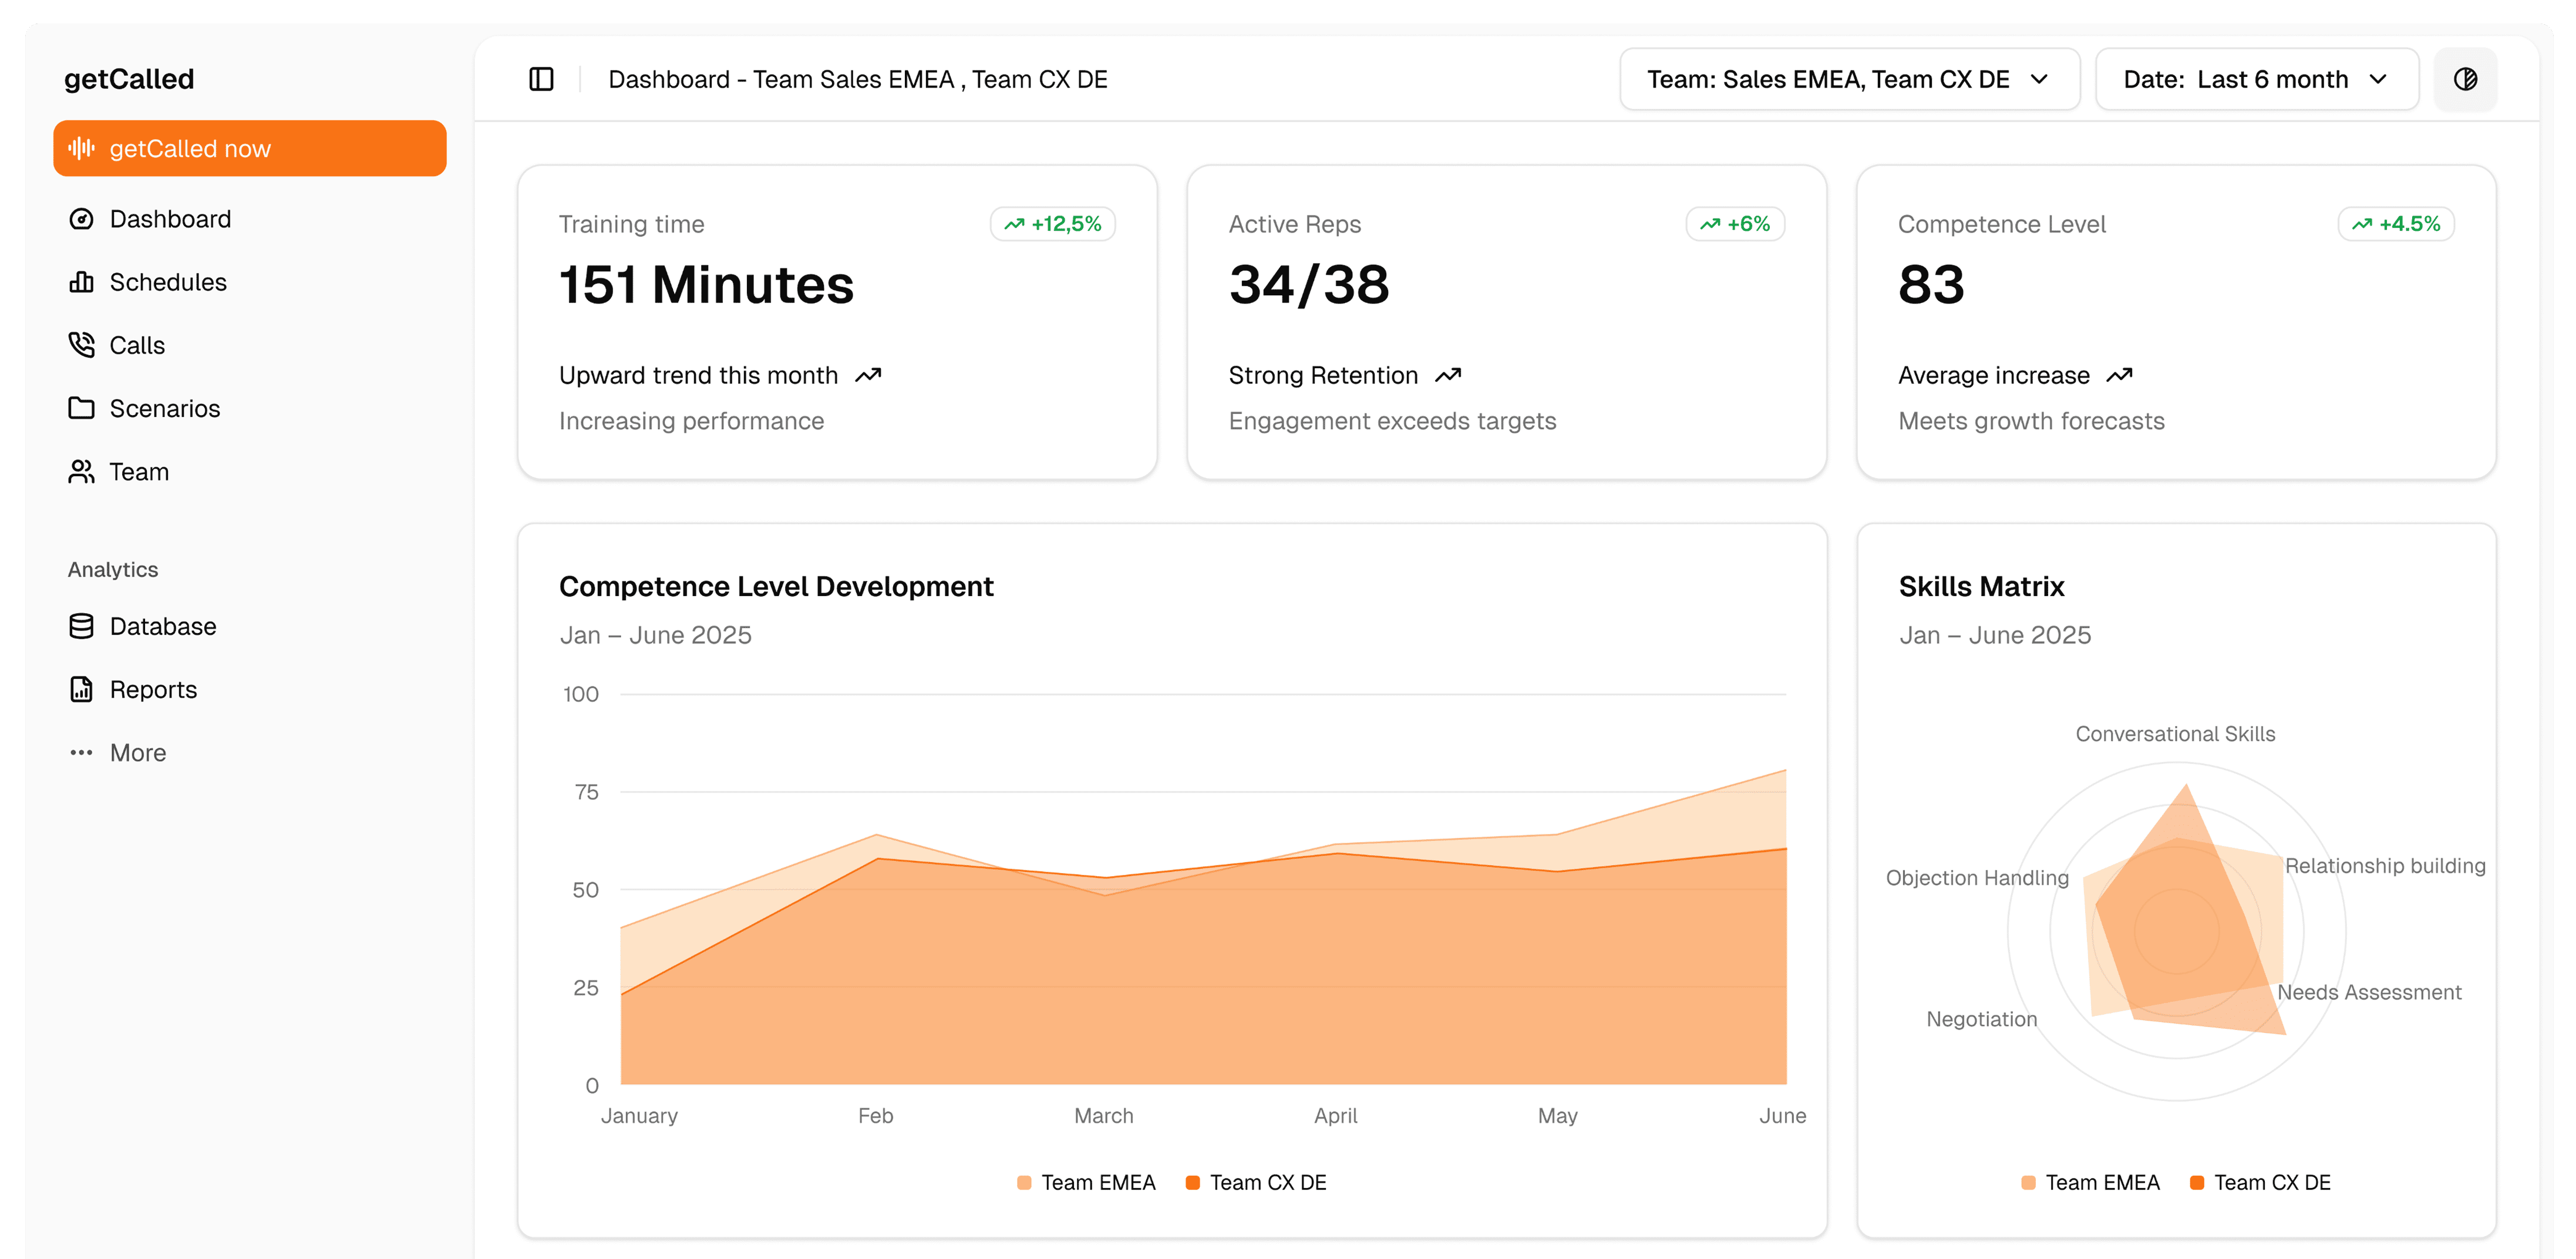This screenshot has height=1259, width=2576.
Task: Click the getCalled logo text
Action: click(129, 79)
